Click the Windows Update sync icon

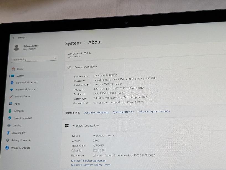7,148
